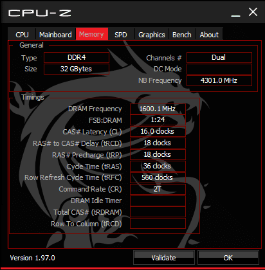Viewport: 265px width, 270px height.
Task: Click the empty DC Mode field
Action: click(219, 69)
